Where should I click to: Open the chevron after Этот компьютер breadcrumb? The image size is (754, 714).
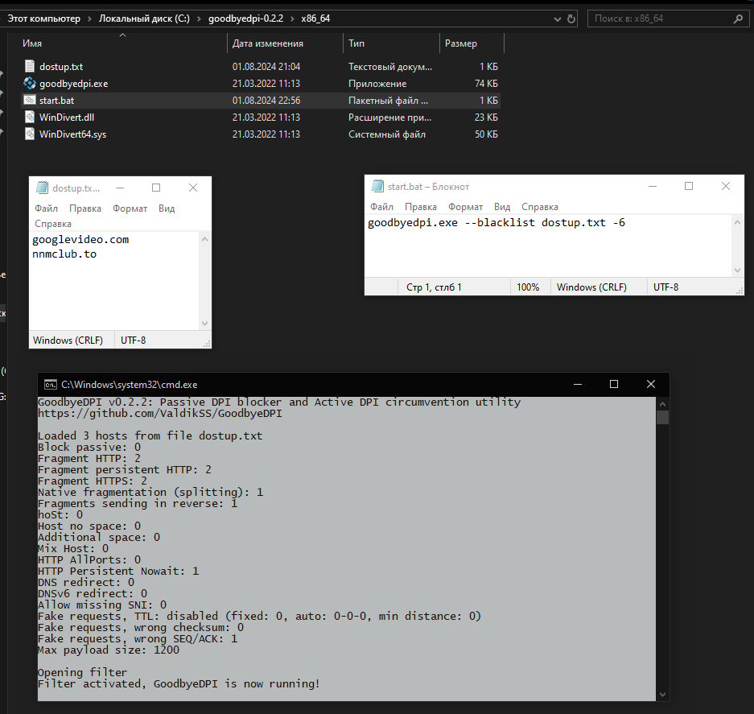pos(89,19)
